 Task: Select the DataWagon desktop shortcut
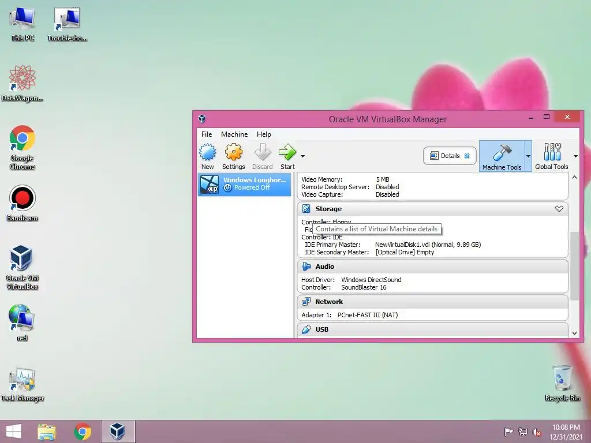tap(23, 84)
